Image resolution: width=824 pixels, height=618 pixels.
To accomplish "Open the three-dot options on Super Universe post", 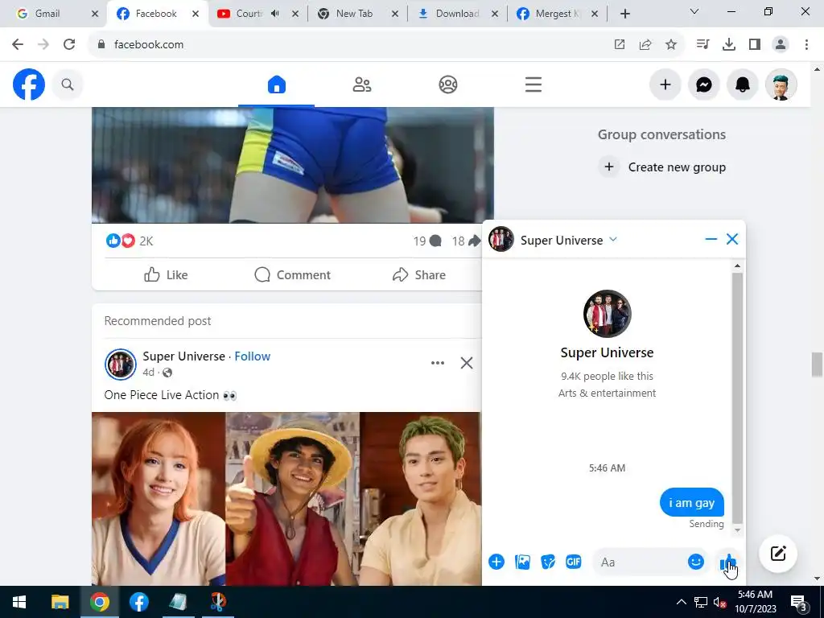I will click(x=437, y=363).
